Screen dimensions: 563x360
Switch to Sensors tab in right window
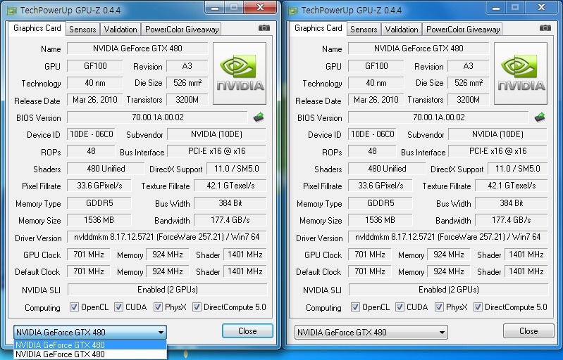[364, 30]
